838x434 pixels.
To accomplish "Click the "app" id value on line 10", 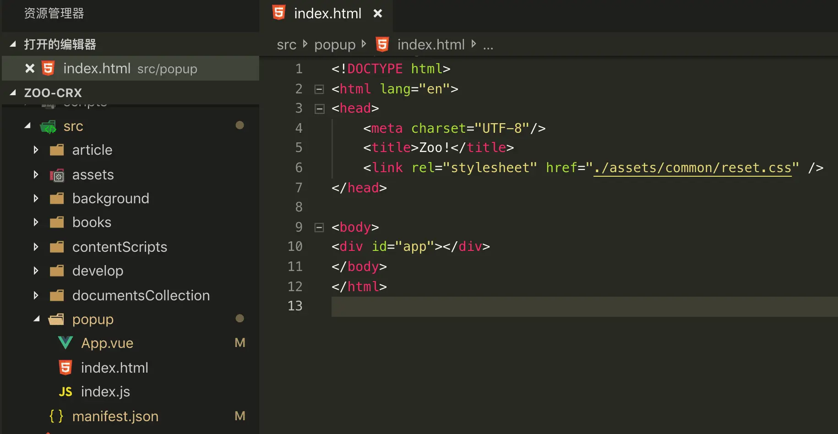I will tap(414, 247).
